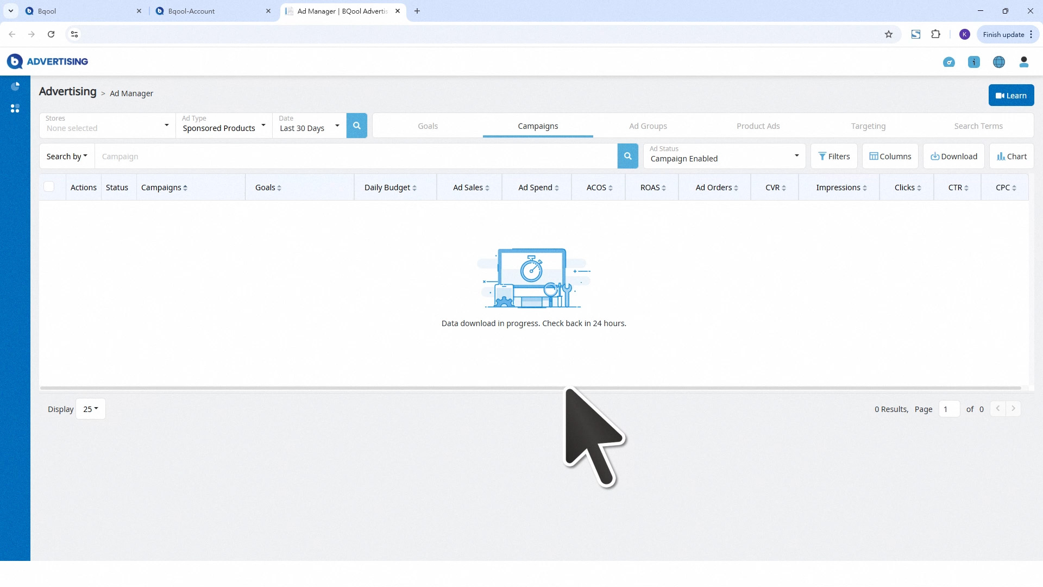Click the campaign search magnifier button

pos(627,157)
